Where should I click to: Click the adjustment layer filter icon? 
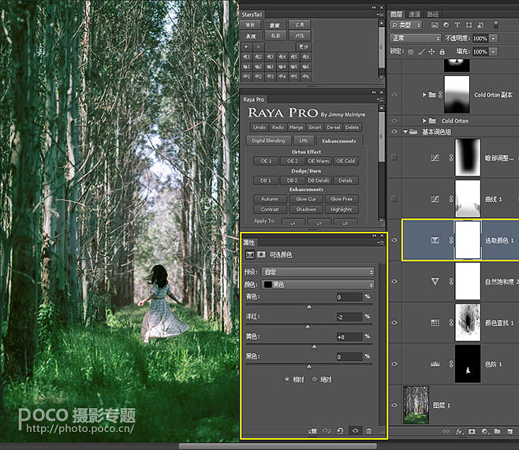tap(446, 25)
